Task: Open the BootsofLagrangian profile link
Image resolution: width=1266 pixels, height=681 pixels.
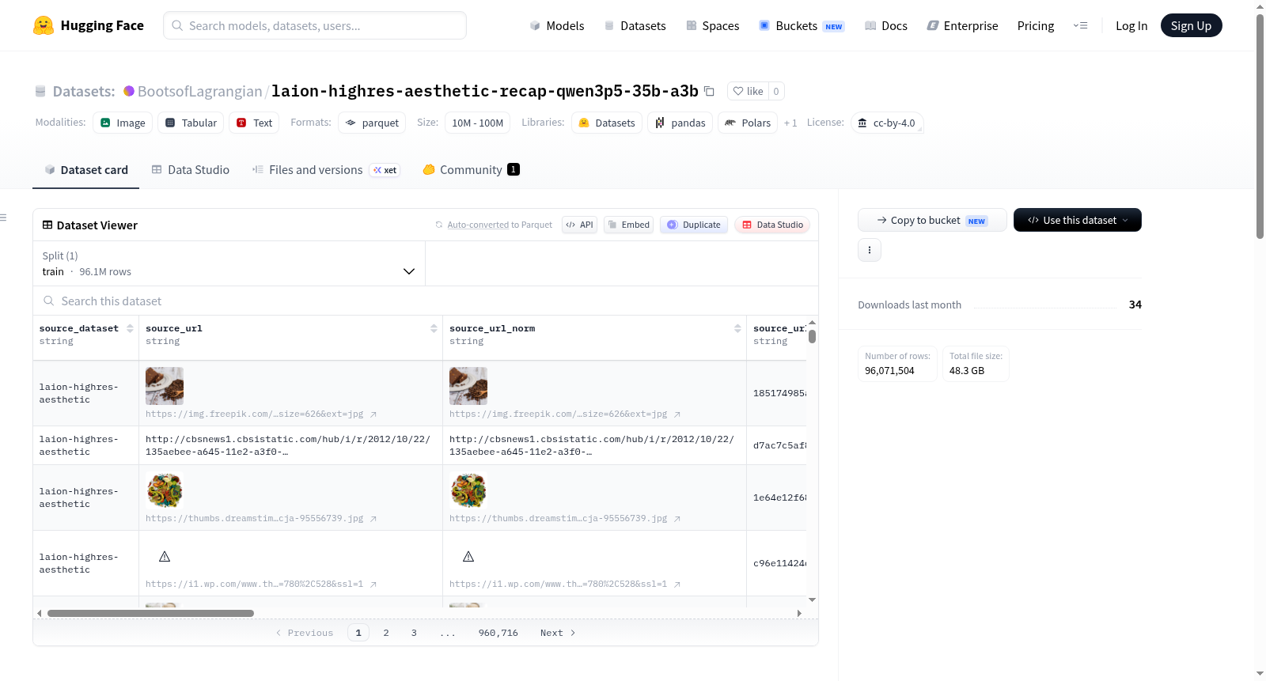Action: 199,91
